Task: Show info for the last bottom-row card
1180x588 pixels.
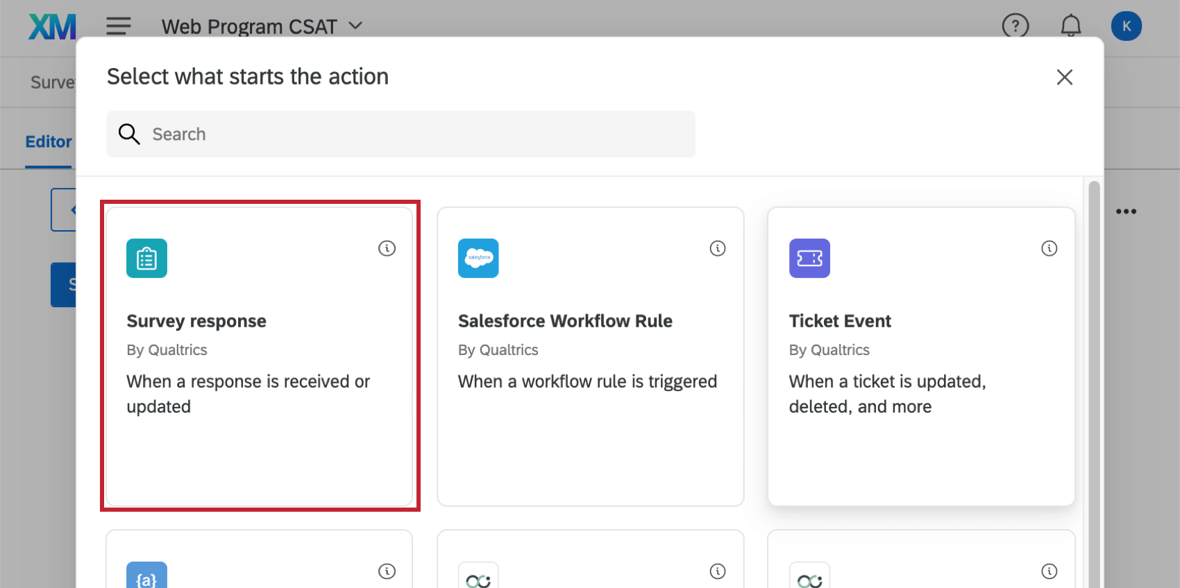Action: pos(1049,571)
